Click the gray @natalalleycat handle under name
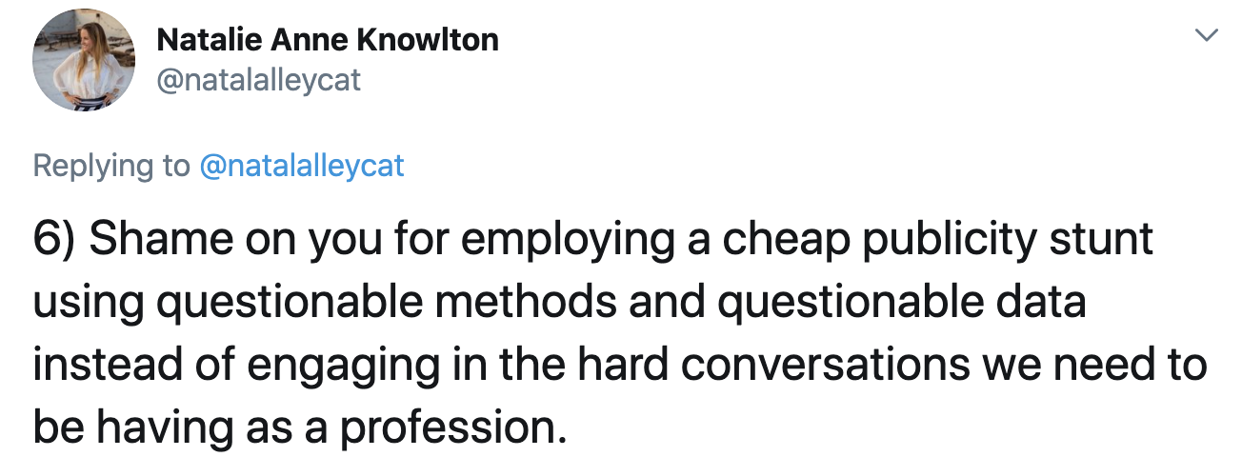 (258, 79)
